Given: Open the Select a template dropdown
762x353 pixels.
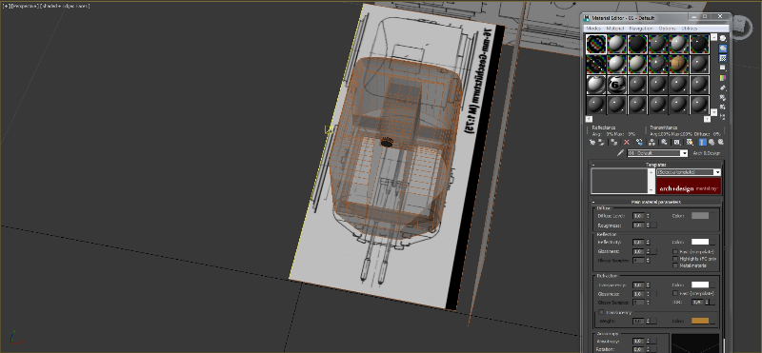Looking at the screenshot, I should [689, 172].
